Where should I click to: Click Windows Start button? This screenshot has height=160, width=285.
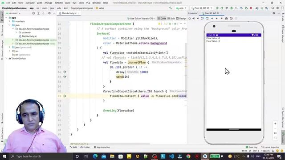tap(4, 156)
